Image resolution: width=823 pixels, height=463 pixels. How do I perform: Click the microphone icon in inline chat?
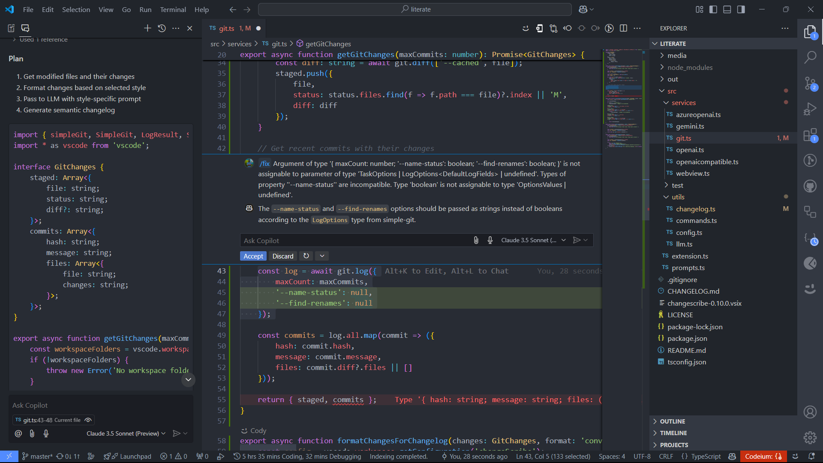click(x=490, y=241)
